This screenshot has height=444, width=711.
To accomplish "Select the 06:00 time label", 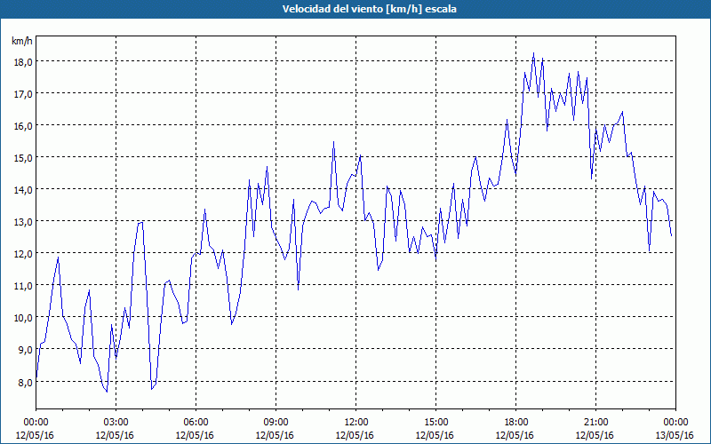I will [x=196, y=423].
